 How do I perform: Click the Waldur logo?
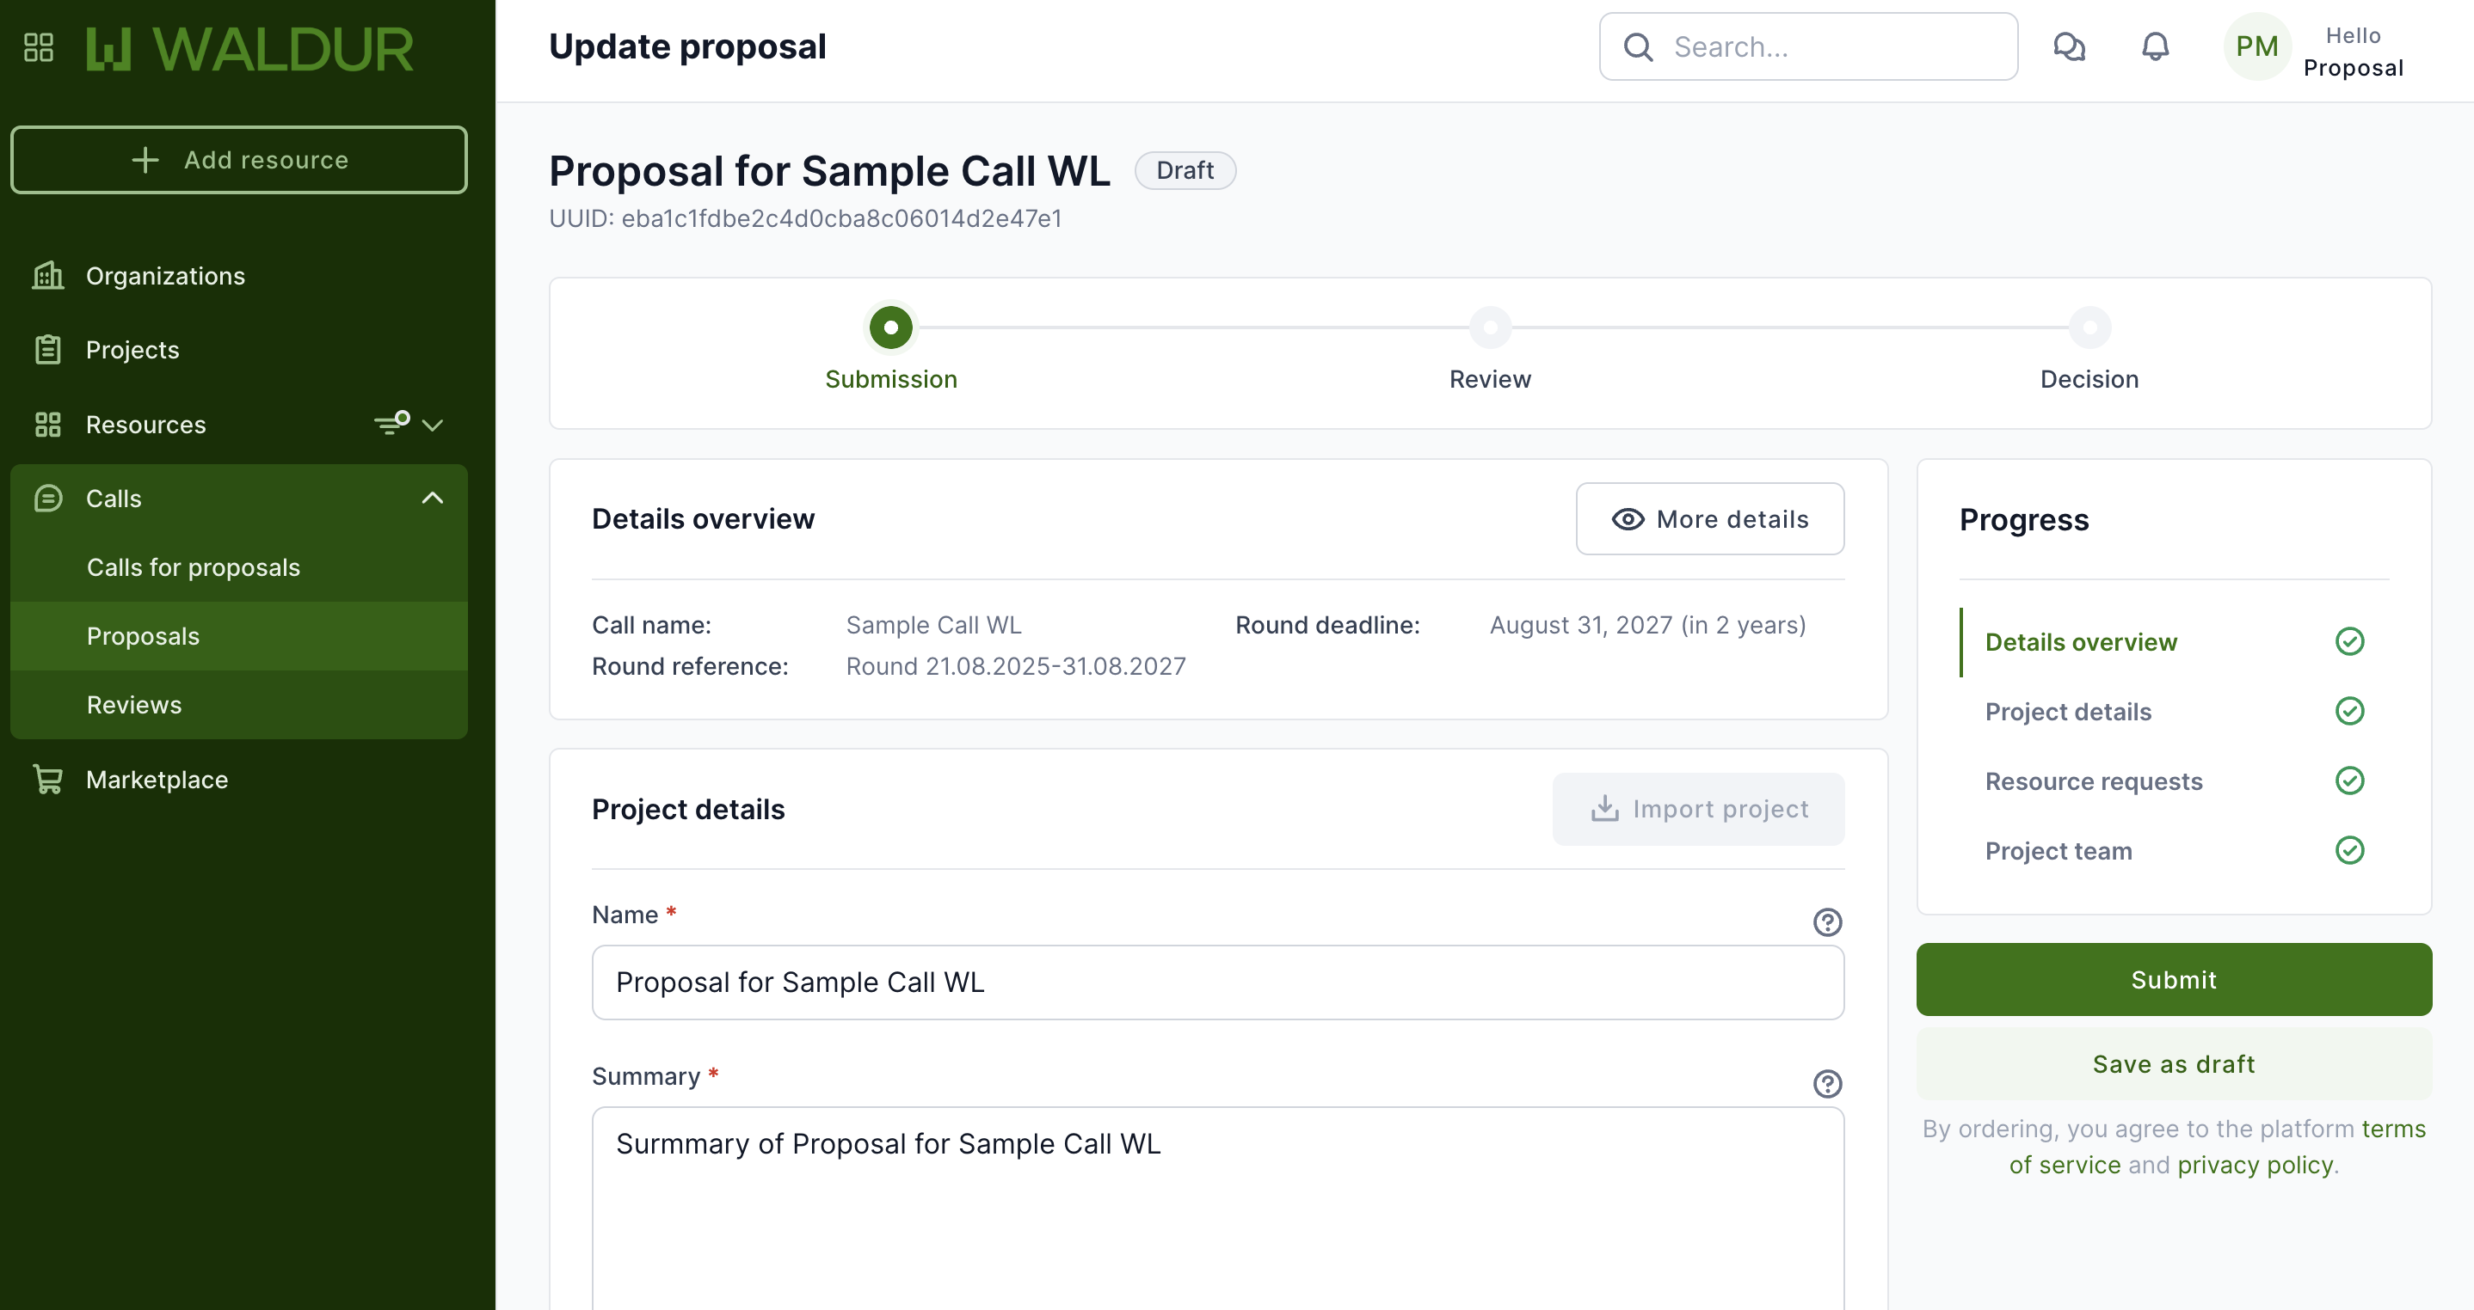click(x=249, y=49)
